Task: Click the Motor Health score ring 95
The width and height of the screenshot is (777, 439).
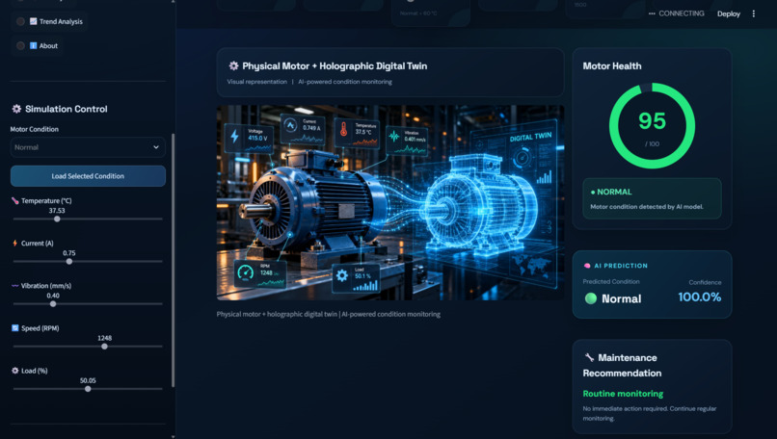Action: 652,126
